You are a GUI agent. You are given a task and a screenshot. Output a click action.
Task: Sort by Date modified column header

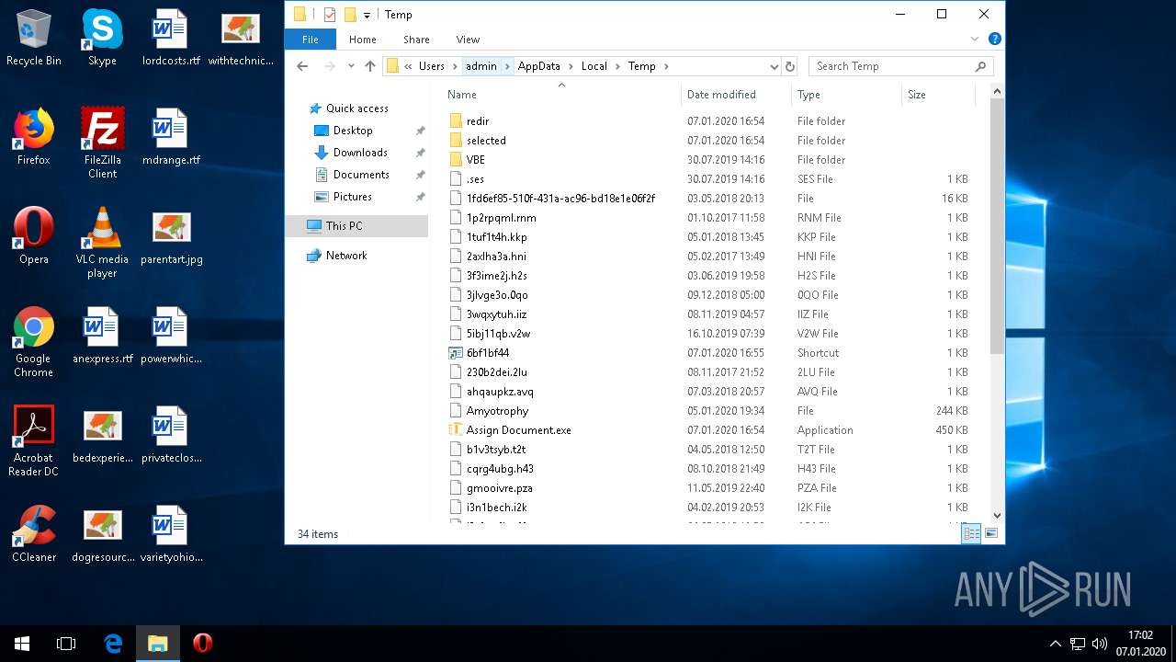click(737, 94)
